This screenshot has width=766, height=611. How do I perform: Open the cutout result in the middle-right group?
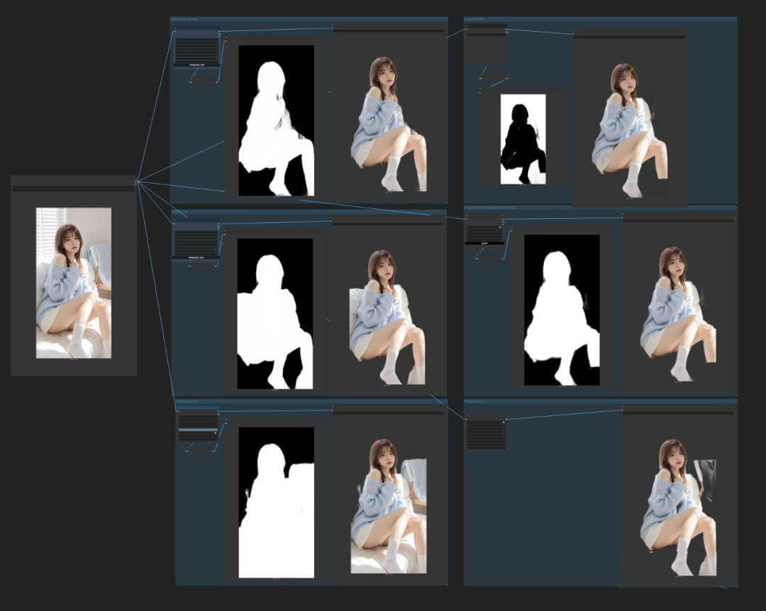pyautogui.click(x=678, y=314)
